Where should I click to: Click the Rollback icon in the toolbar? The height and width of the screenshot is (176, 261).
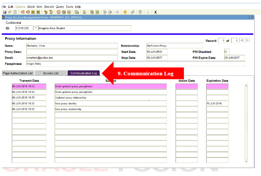[x=10, y=12]
